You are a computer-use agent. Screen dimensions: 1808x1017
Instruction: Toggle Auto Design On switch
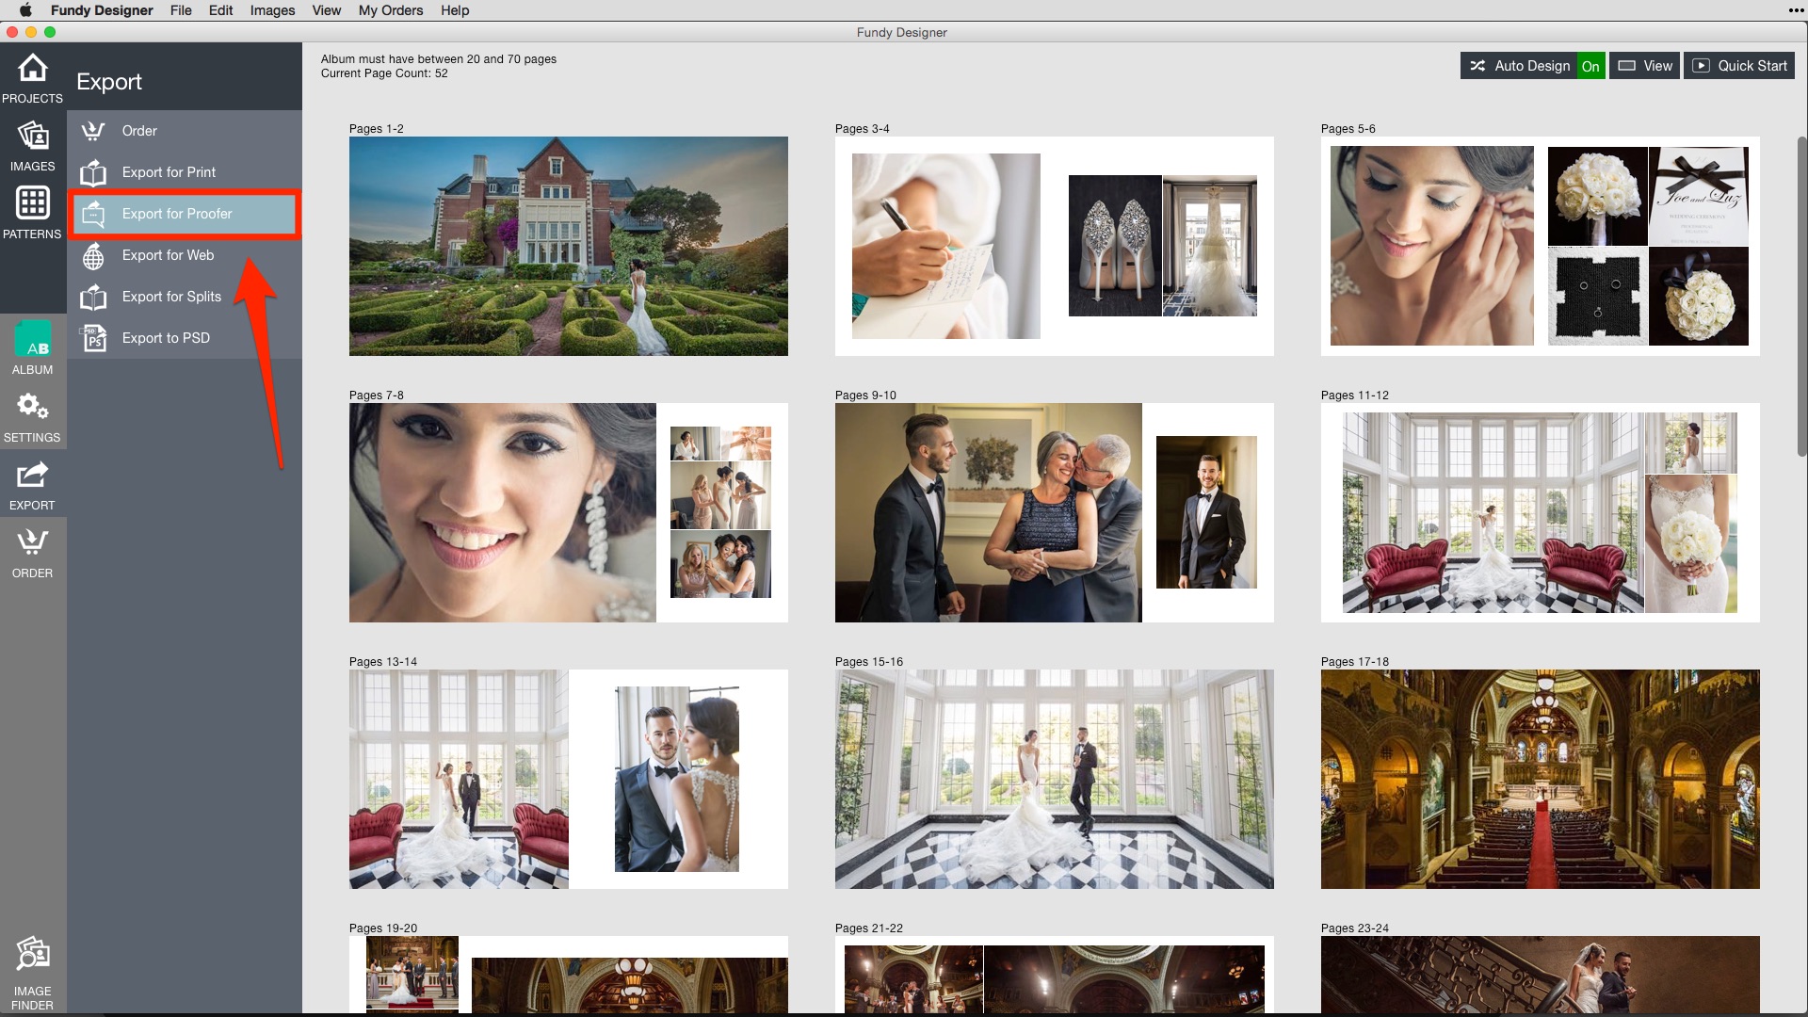(1590, 66)
